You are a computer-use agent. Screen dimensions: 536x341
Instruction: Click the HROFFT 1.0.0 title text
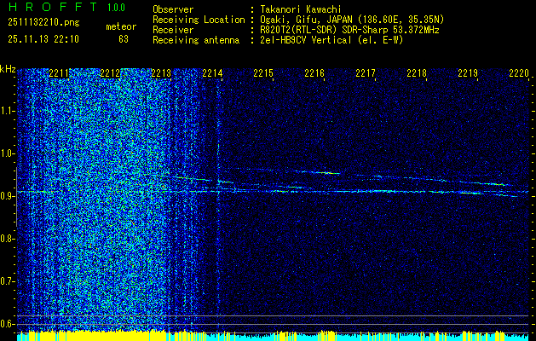66,7
